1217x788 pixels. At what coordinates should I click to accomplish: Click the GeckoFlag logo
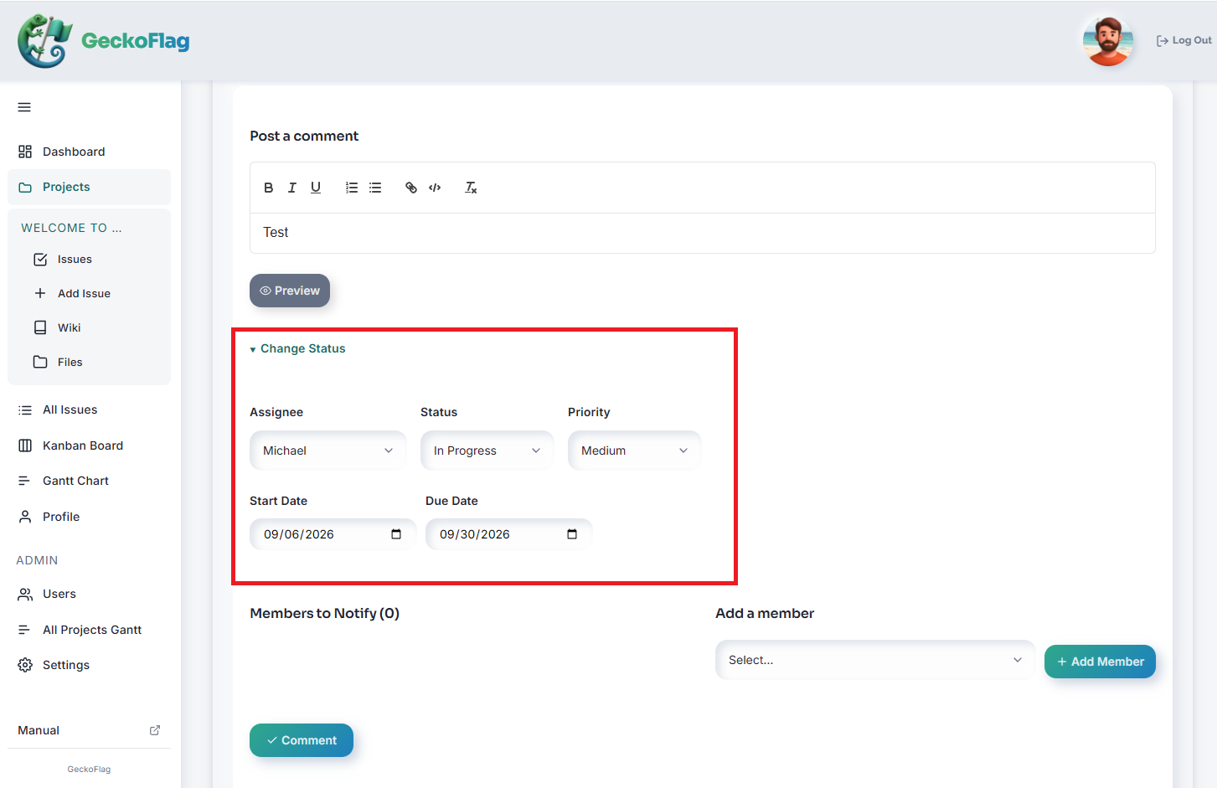103,41
